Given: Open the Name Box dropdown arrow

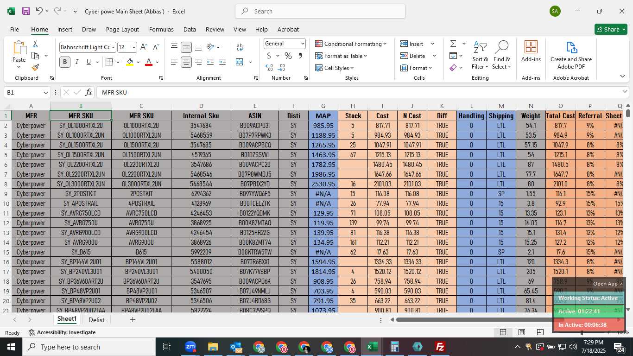Looking at the screenshot, I should point(45,92).
